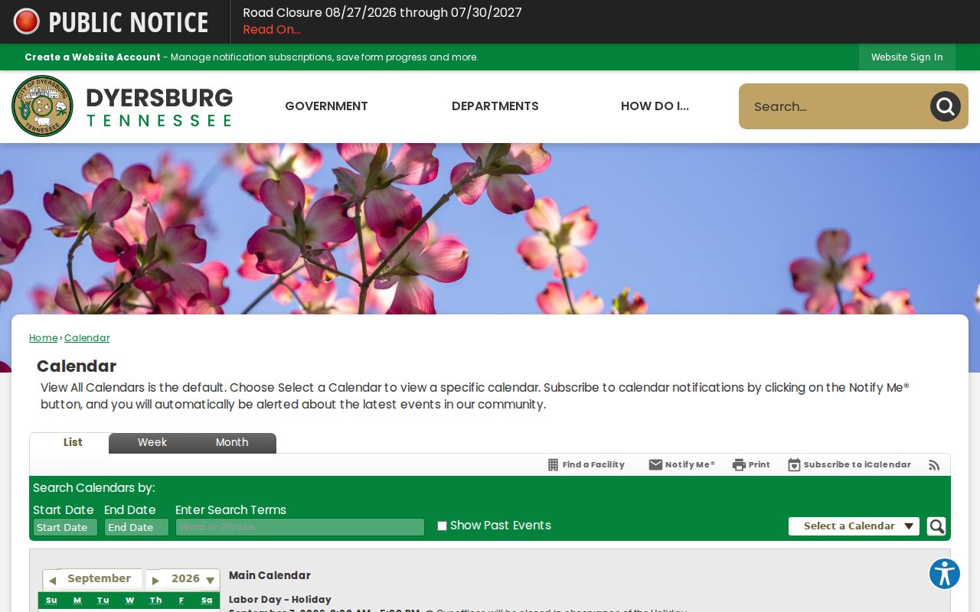Image resolution: width=980 pixels, height=612 pixels.
Task: Click the City of Dyersburg seal logo
Action: tap(42, 106)
